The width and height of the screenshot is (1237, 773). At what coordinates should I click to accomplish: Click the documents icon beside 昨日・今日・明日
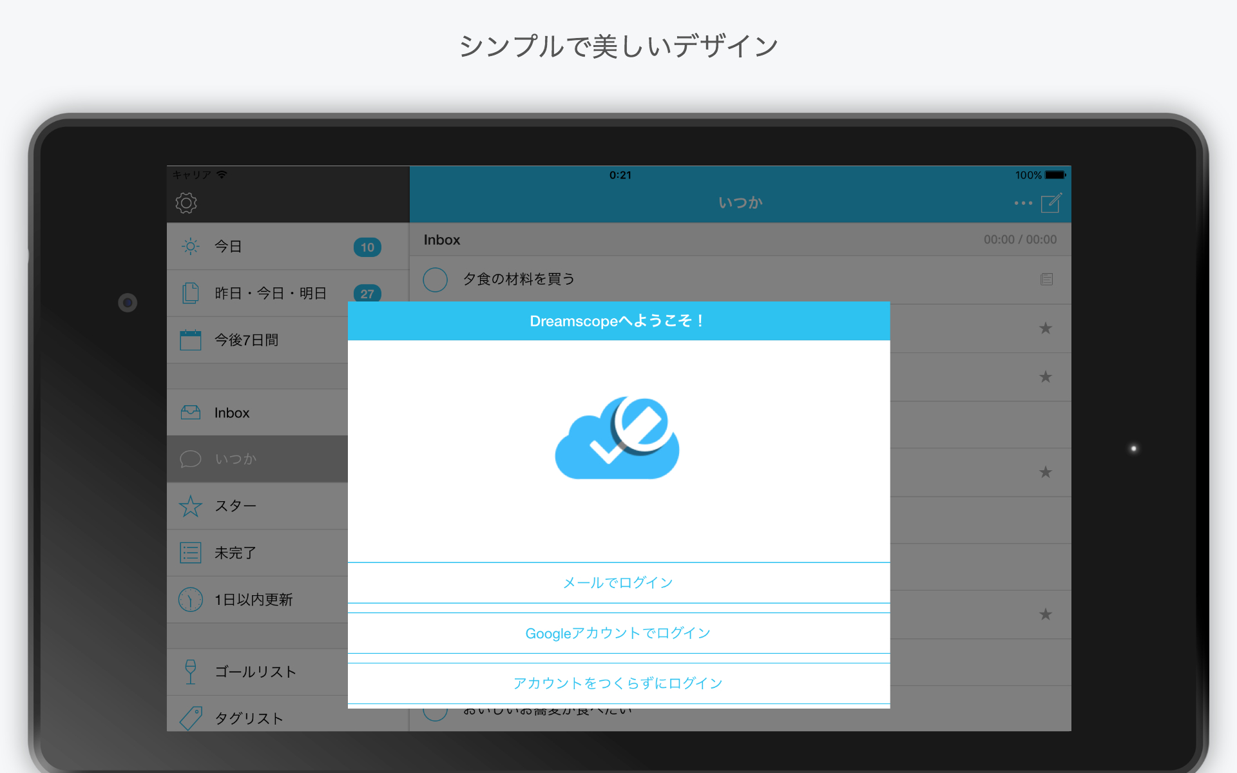point(191,293)
